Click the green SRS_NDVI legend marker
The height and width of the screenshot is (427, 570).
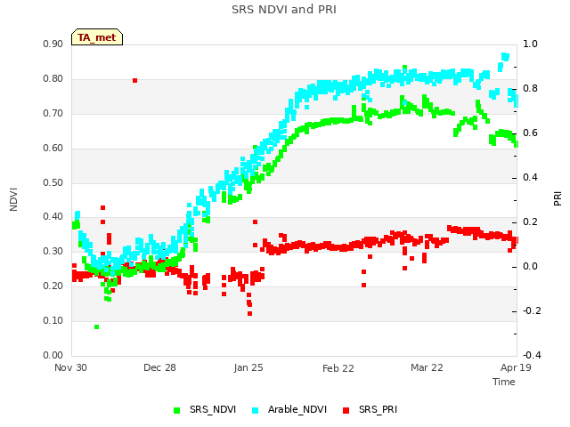pyautogui.click(x=177, y=410)
